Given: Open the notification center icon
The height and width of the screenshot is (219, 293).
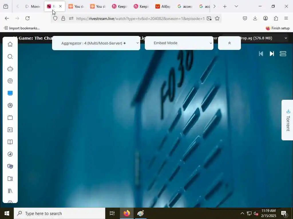Looking at the screenshot, I should coord(284,213).
